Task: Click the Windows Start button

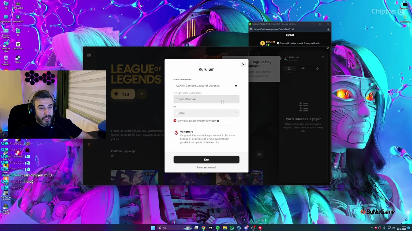Action: (153, 228)
